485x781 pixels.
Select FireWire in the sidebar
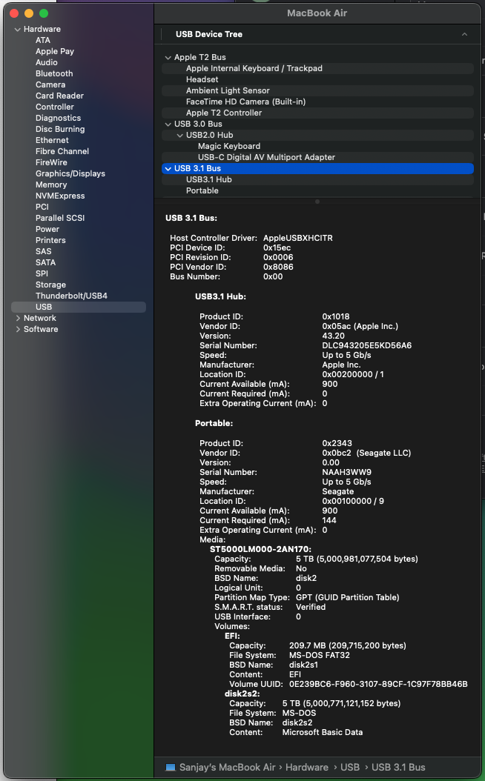pos(51,162)
